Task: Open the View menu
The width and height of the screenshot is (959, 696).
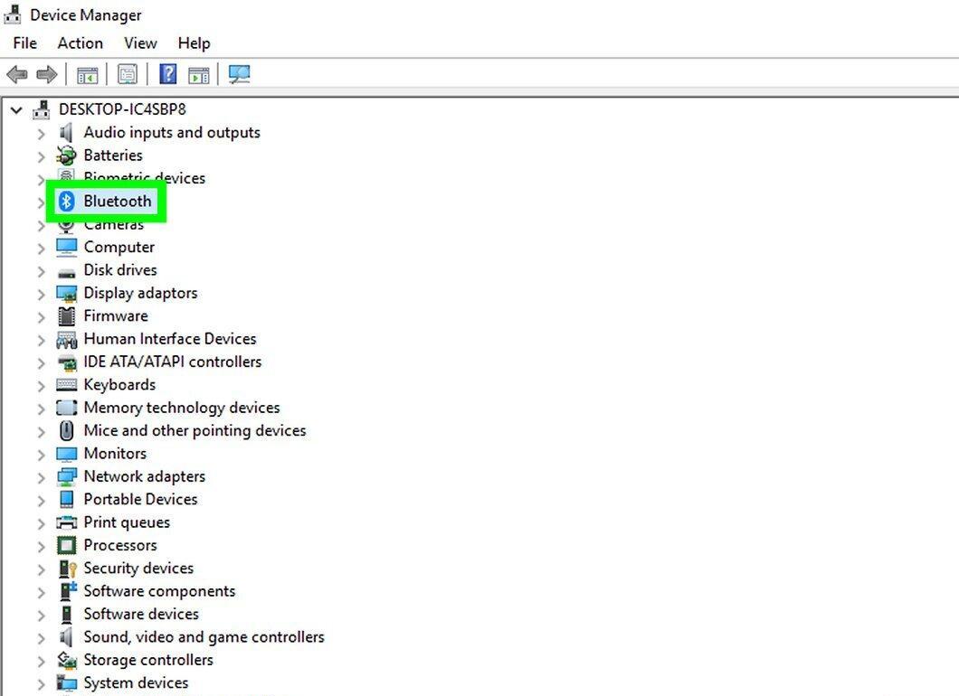Action: tap(140, 43)
